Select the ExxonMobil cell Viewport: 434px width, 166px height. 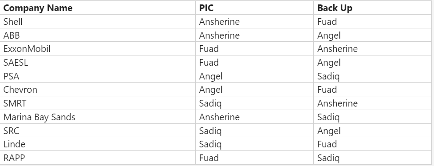[x=98, y=49]
